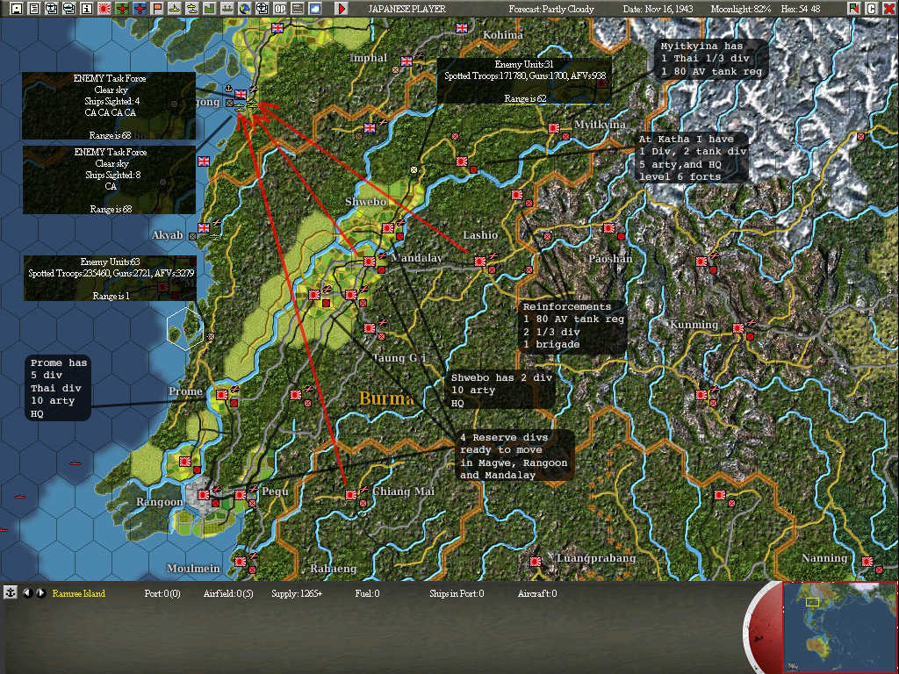Click the 'Mandalay' city label on map
This screenshot has height=674, width=899.
click(x=416, y=258)
